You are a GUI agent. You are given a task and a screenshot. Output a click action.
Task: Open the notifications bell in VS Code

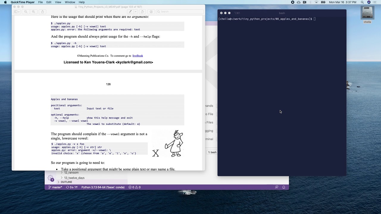coord(284,187)
